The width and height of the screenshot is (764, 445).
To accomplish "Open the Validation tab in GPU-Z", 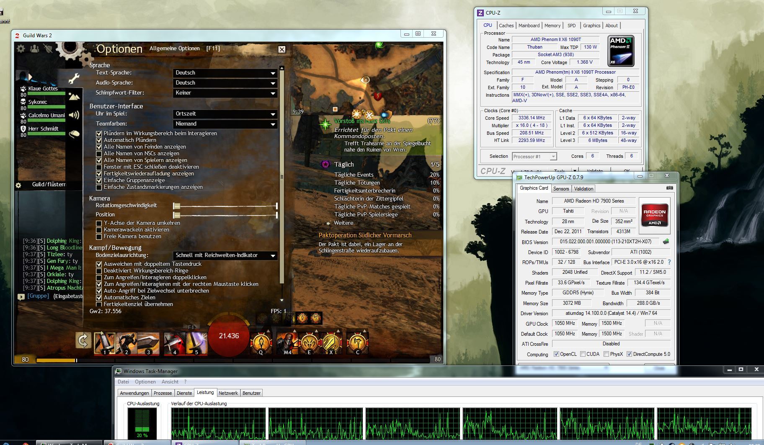I will click(x=583, y=189).
